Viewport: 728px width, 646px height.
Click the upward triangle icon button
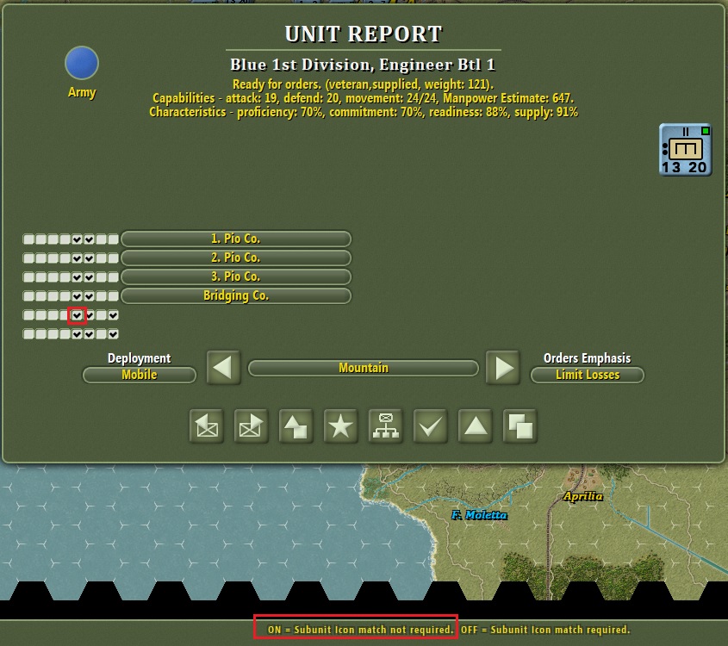(476, 426)
